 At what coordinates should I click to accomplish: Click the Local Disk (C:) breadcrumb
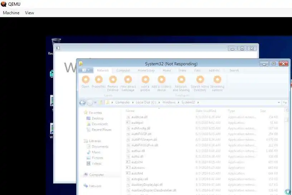pyautogui.click(x=146, y=102)
